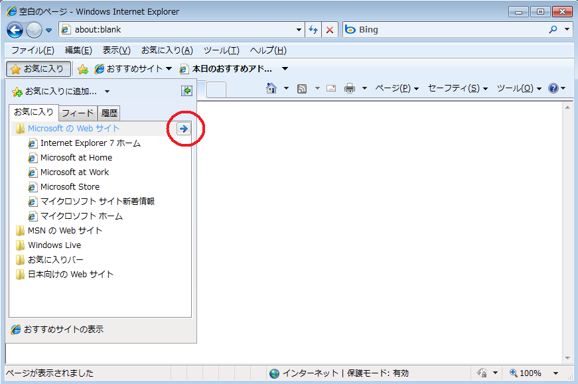Expand the 日本向けの Web サイト folder
578x384 pixels.
pyautogui.click(x=64, y=275)
